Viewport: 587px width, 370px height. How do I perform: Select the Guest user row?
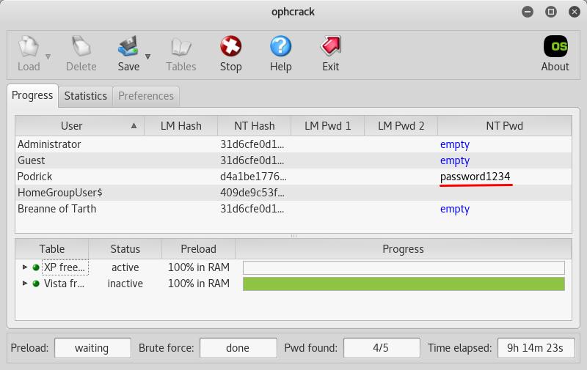tap(293, 160)
